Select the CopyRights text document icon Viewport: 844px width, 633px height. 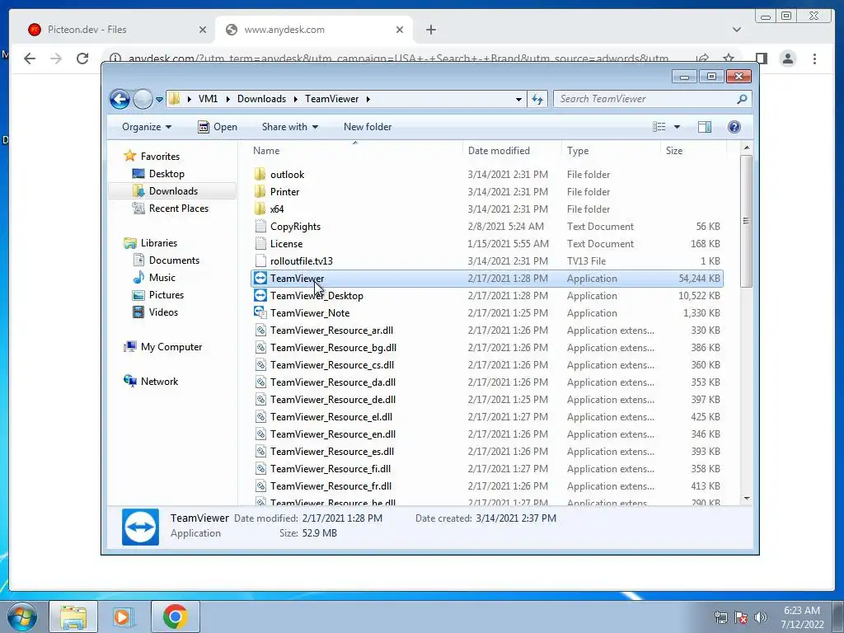pos(260,226)
